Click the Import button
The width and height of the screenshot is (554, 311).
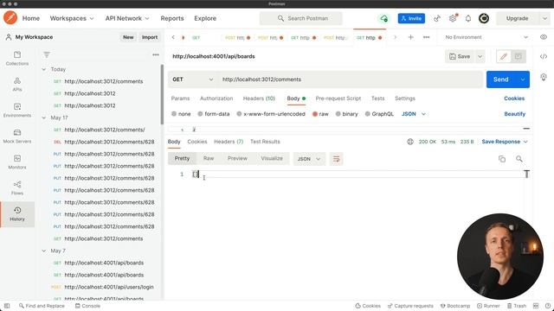pos(150,37)
